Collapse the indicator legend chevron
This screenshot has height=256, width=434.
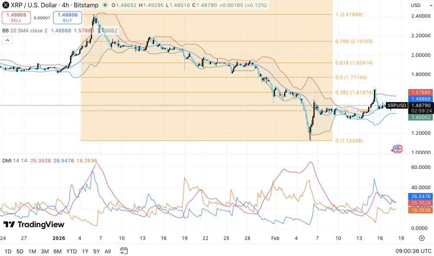[x=7, y=40]
